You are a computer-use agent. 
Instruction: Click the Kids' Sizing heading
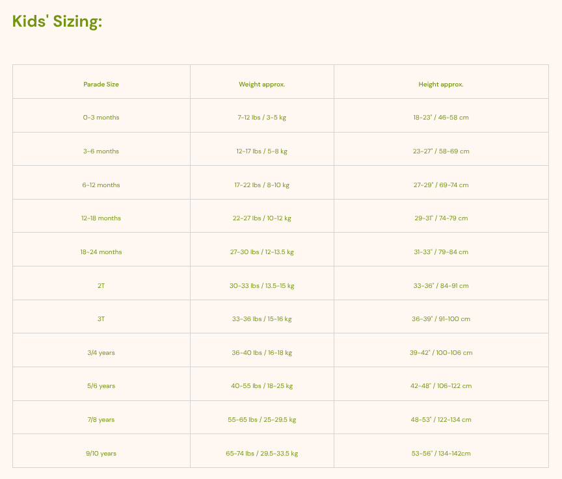click(57, 21)
